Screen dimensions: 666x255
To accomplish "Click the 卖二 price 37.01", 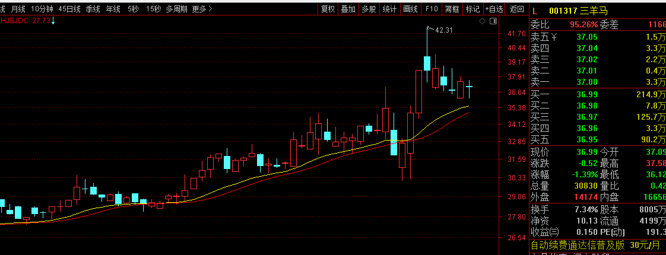I will [586, 71].
